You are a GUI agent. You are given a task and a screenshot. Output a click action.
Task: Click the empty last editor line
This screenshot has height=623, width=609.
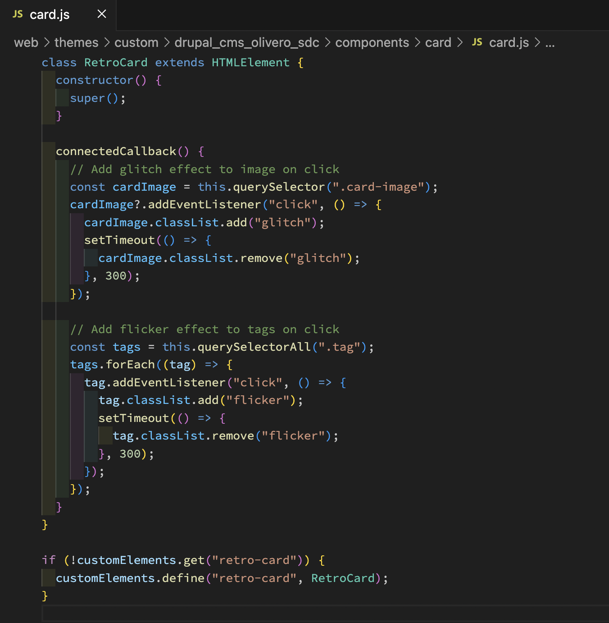(x=325, y=614)
